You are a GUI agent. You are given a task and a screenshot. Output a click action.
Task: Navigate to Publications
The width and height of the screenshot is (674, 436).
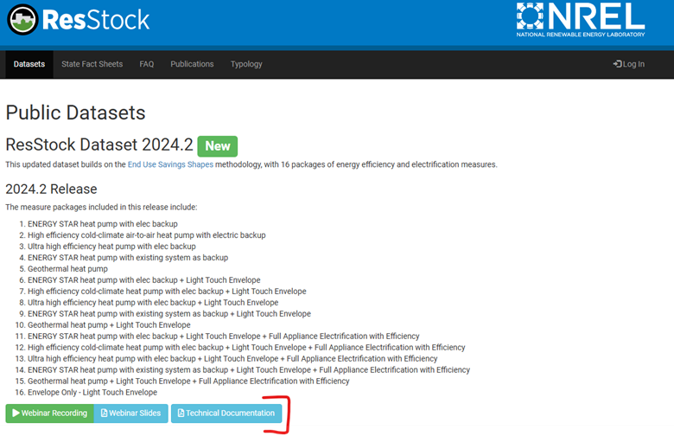pyautogui.click(x=192, y=64)
